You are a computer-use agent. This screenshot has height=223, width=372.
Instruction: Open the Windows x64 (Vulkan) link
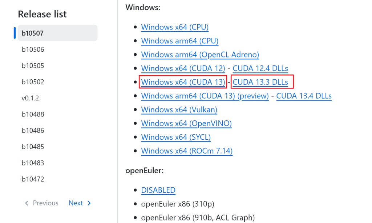[179, 110]
